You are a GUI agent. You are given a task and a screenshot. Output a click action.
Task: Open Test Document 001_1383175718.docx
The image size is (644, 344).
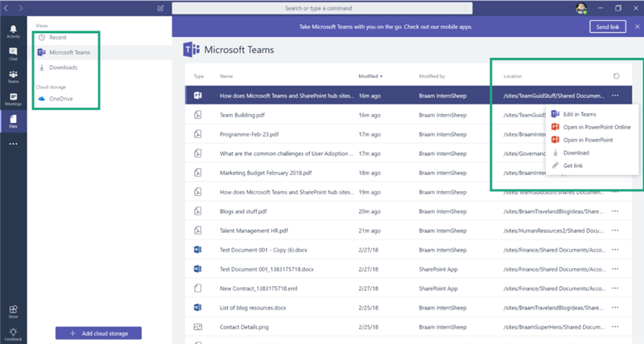tap(266, 269)
